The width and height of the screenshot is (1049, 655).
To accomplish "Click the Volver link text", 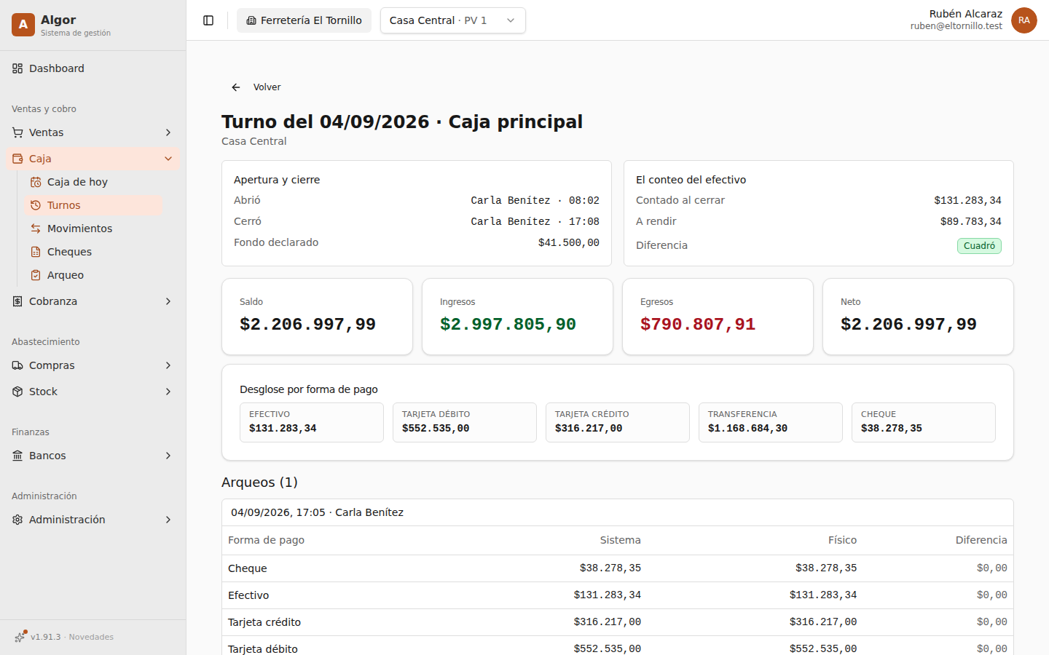I will point(267,87).
